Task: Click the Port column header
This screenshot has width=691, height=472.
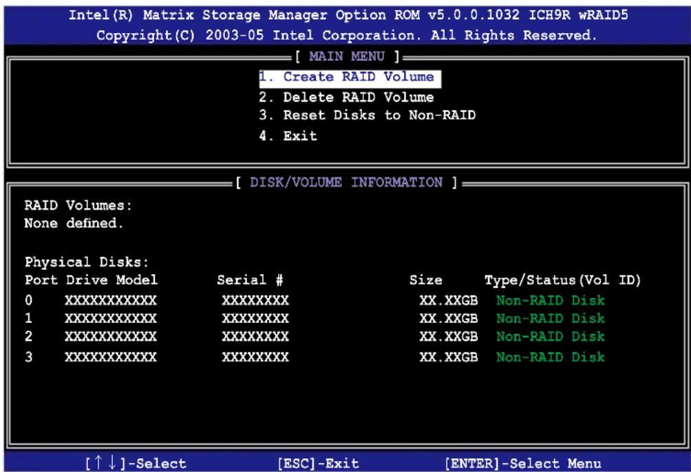Action: pos(41,280)
